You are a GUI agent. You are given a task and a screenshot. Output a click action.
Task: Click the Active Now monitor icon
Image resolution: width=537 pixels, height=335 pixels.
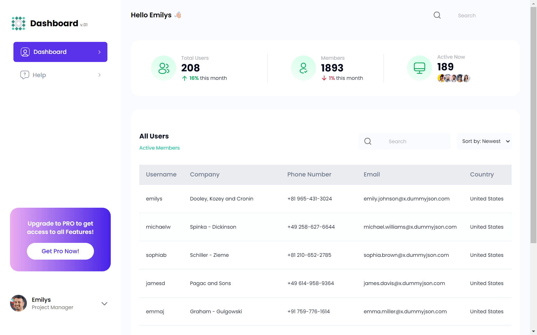click(x=419, y=68)
